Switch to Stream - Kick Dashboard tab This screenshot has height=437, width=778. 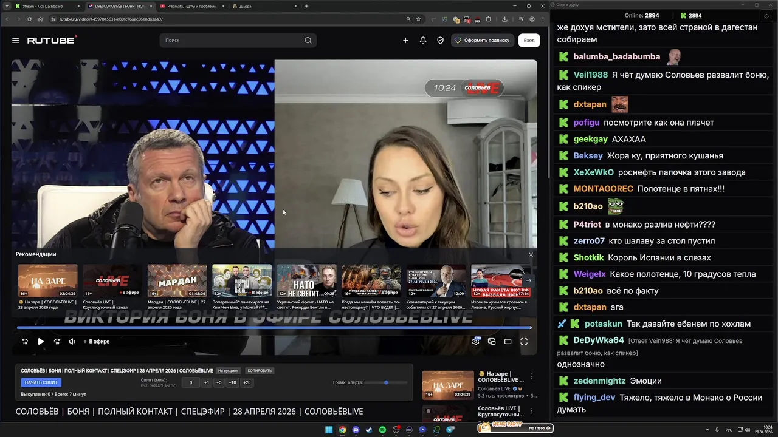point(46,6)
